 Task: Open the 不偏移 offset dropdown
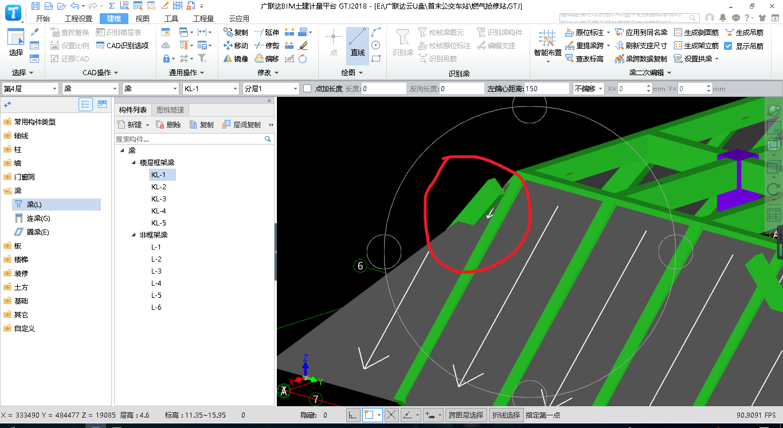coord(588,88)
